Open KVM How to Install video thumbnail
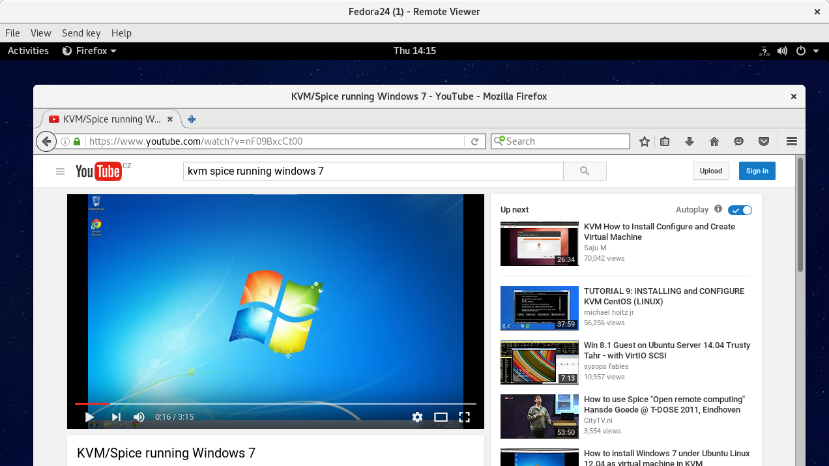This screenshot has height=466, width=829. point(539,244)
